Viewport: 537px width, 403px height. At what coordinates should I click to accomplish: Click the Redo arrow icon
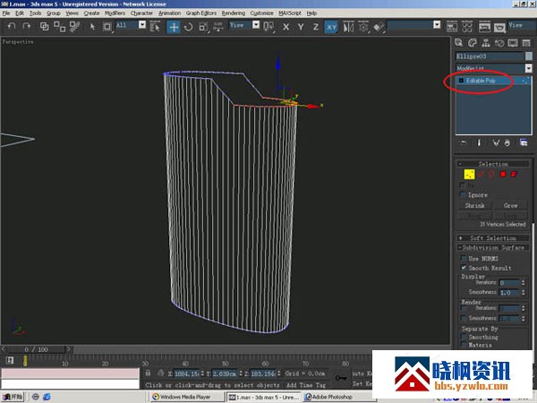click(x=27, y=26)
